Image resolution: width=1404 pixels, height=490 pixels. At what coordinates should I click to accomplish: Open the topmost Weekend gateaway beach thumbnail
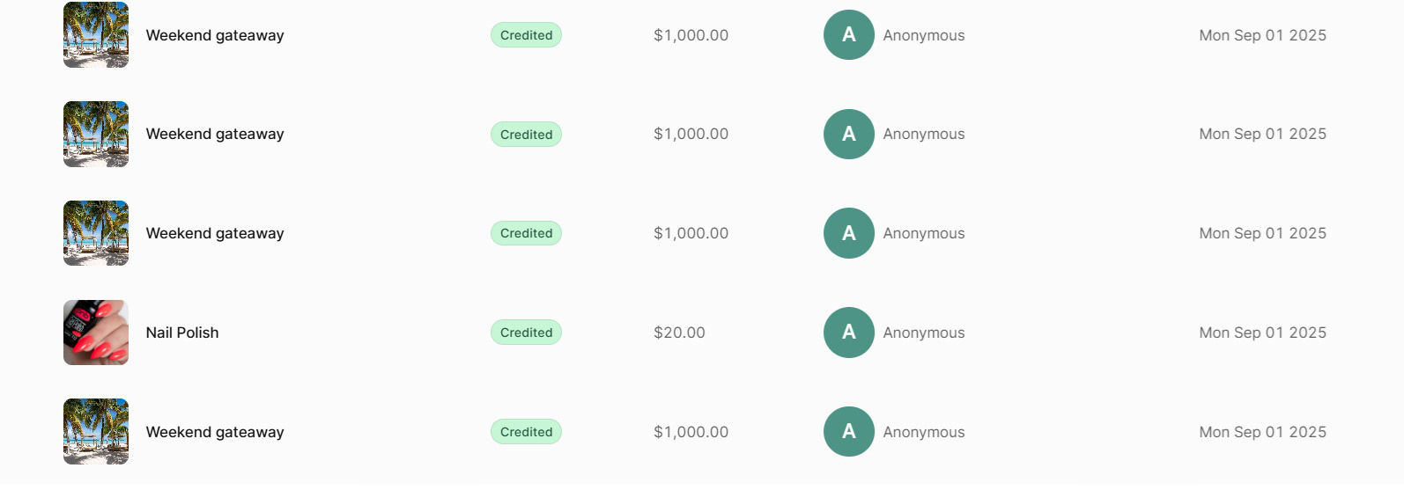(96, 35)
